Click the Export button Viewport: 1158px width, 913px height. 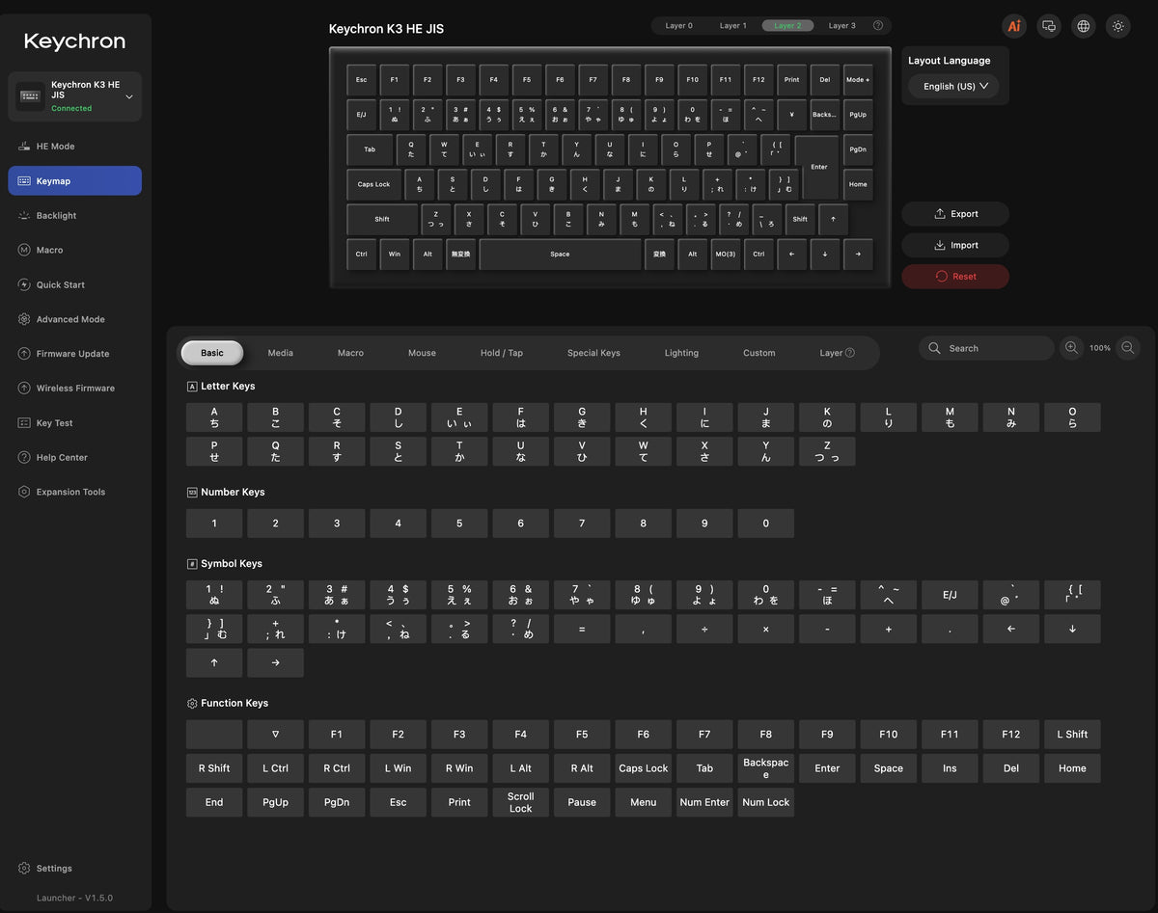tap(955, 214)
